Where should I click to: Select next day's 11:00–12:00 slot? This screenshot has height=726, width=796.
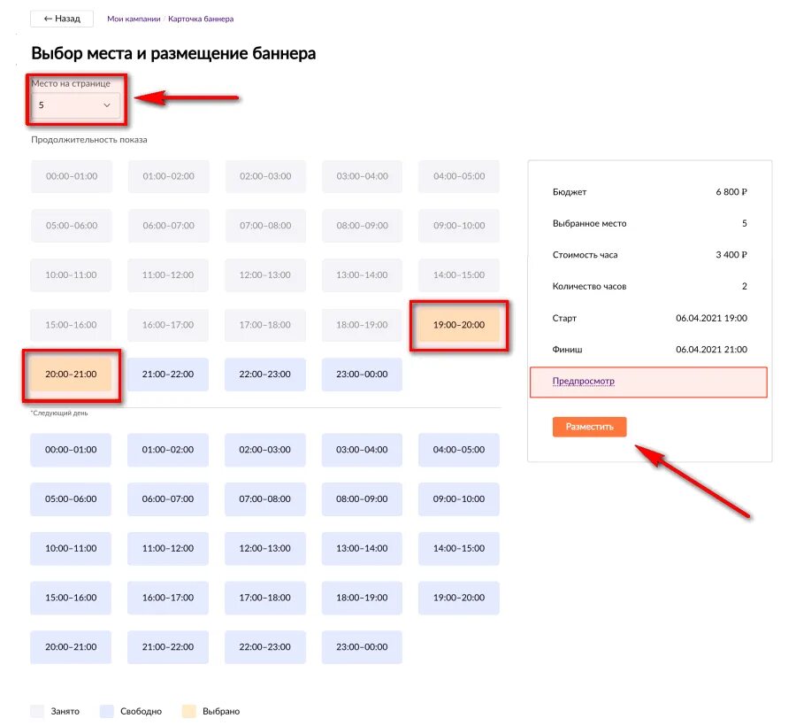pyautogui.click(x=168, y=548)
